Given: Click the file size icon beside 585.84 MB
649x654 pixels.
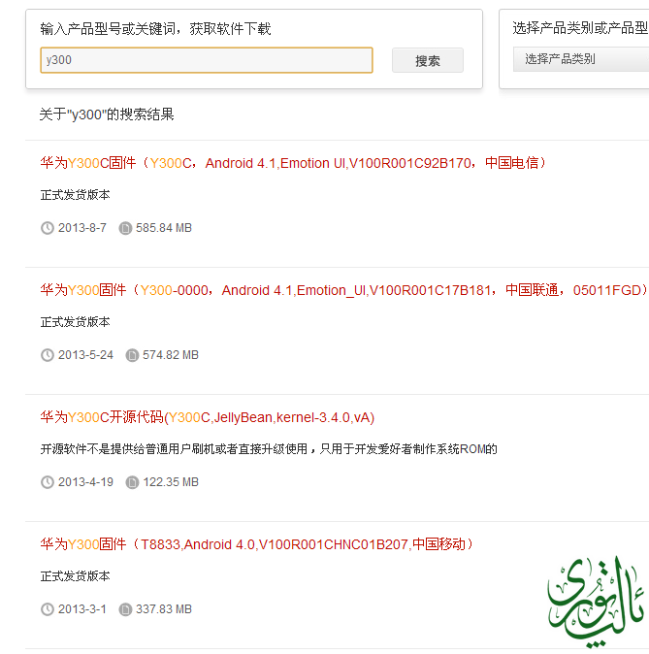Looking at the screenshot, I should coord(125,228).
